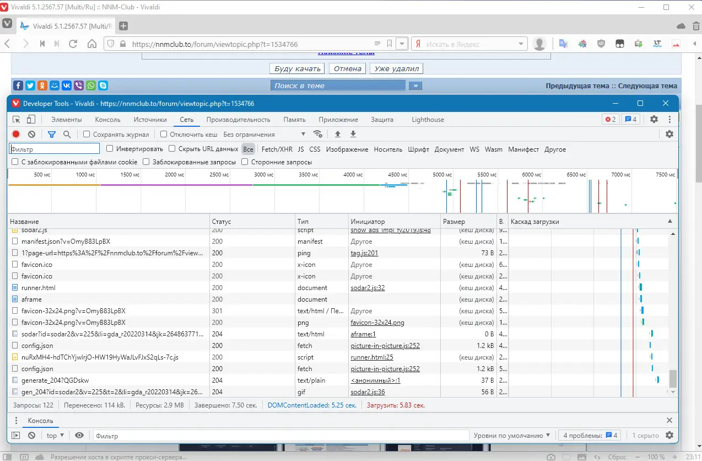Click the vertical scrollbar in request list
This screenshot has width=702, height=461.
click(x=672, y=378)
